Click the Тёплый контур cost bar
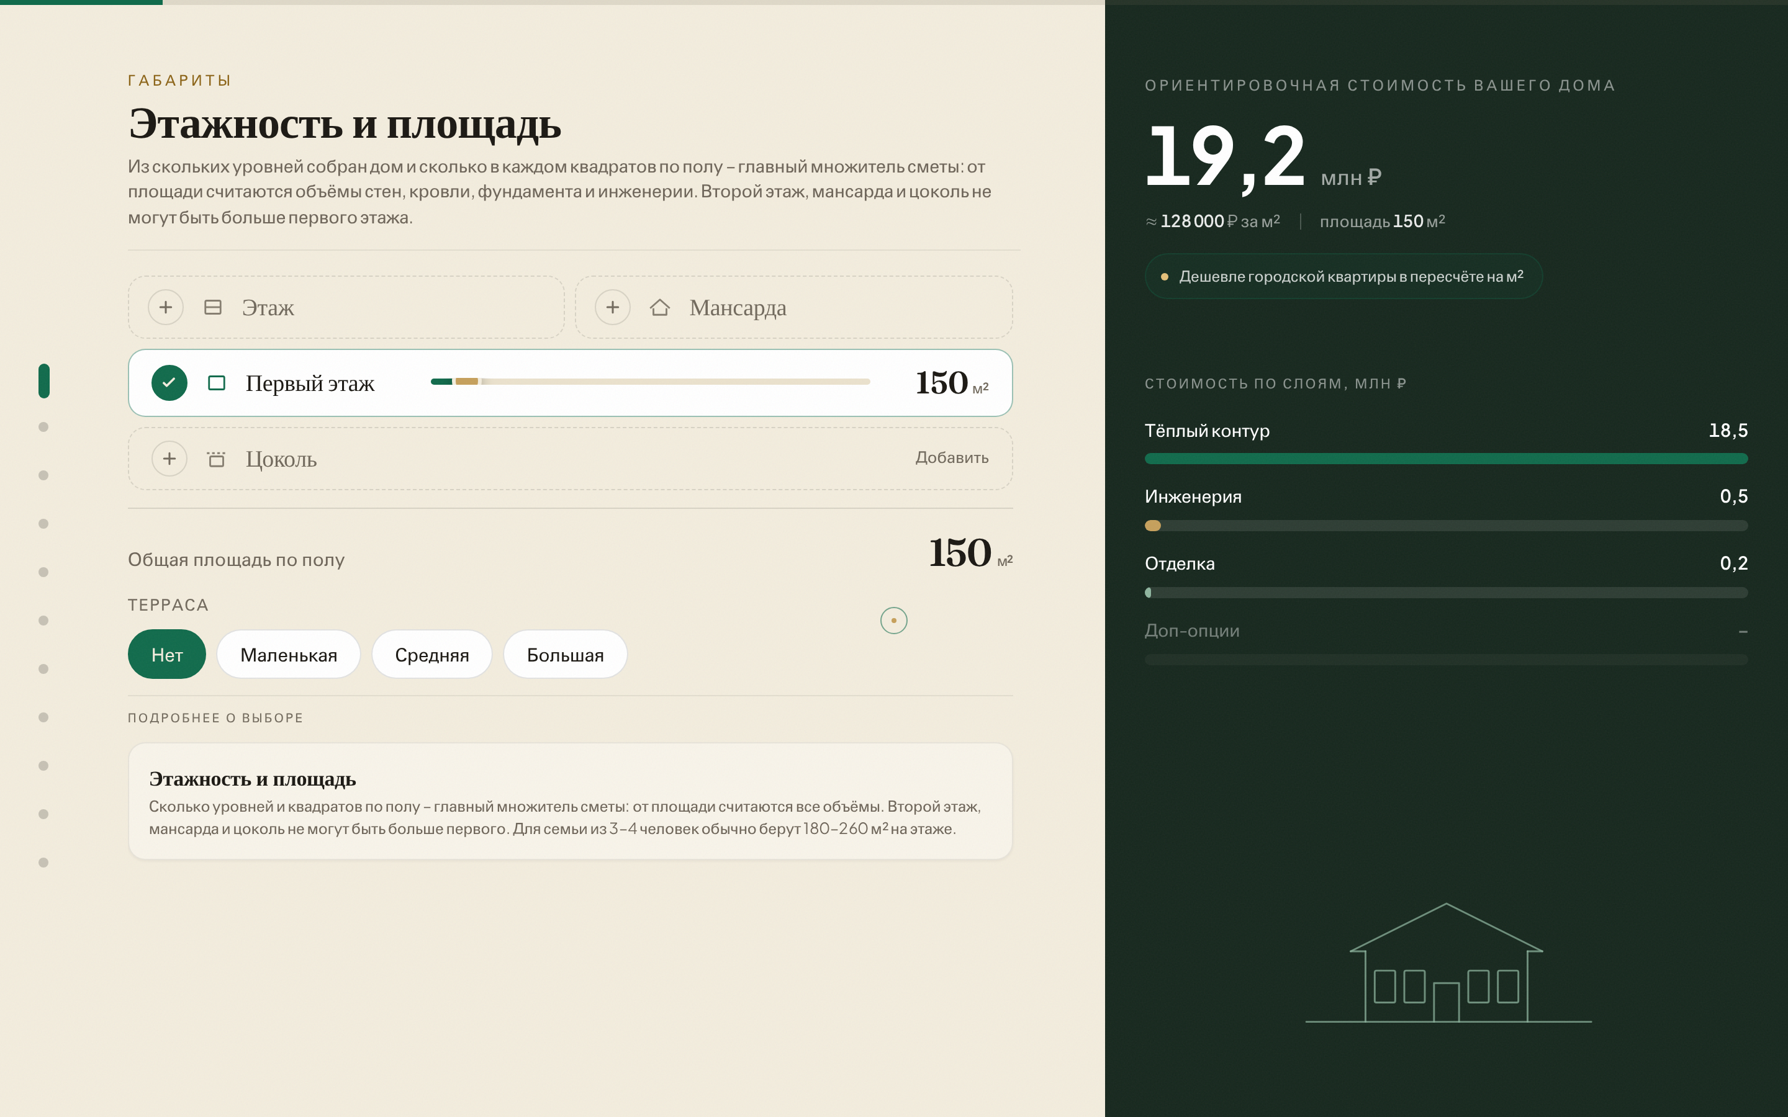 (x=1446, y=459)
